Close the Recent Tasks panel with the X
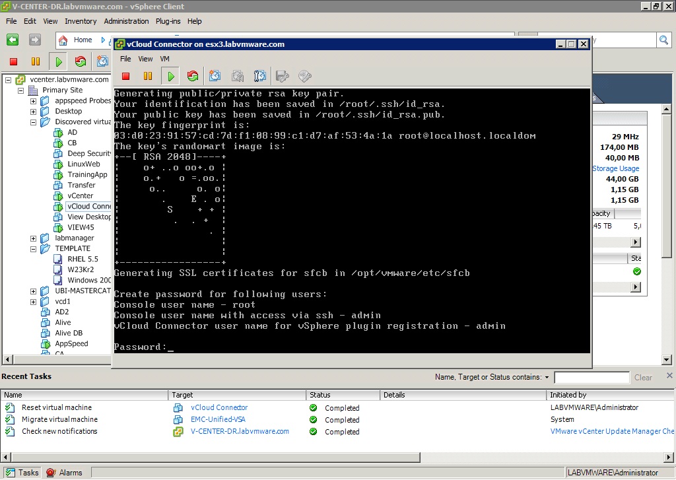Viewport: 676px width, 480px height. (669, 376)
